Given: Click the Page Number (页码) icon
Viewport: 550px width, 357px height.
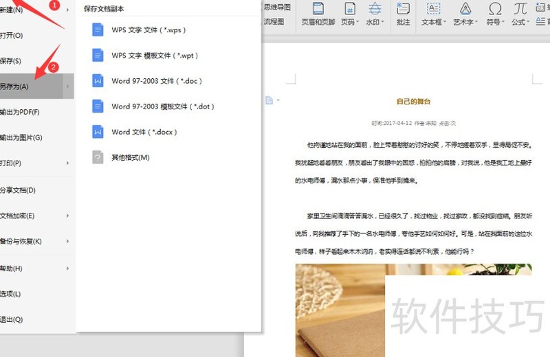Looking at the screenshot, I should [x=349, y=9].
